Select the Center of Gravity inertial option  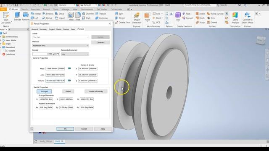click(x=96, y=91)
